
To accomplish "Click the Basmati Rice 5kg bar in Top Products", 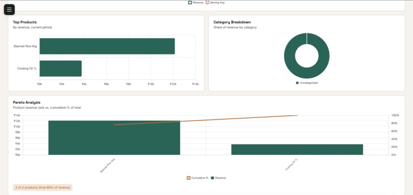I will 107,46.
